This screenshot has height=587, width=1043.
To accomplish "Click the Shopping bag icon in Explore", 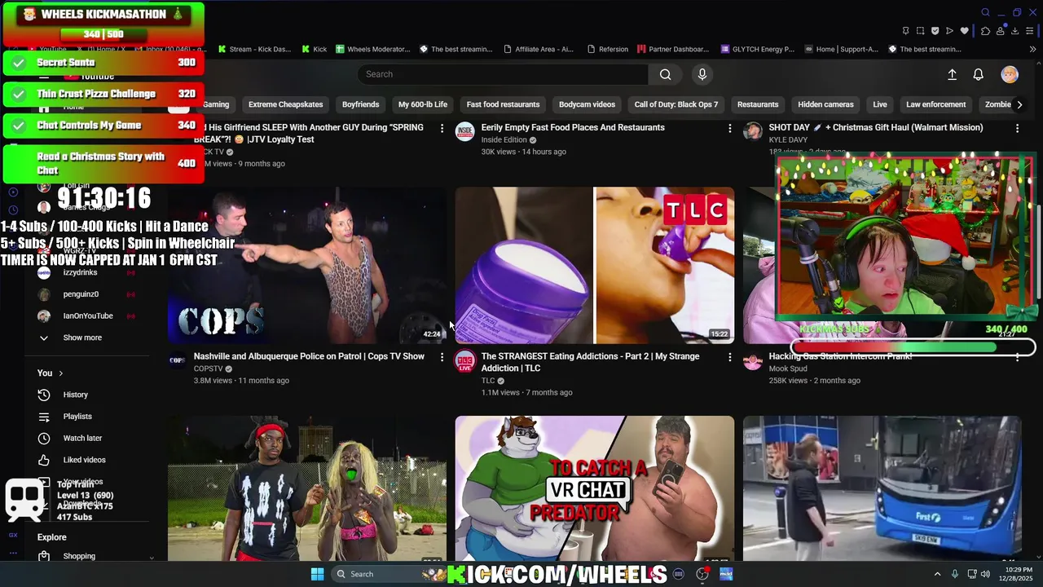I will [44, 556].
